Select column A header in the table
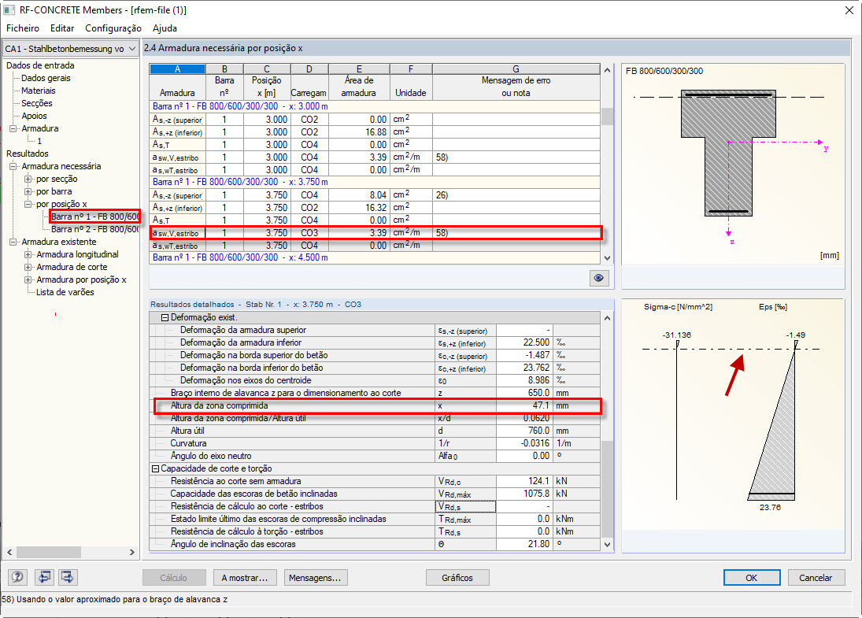 pos(178,69)
